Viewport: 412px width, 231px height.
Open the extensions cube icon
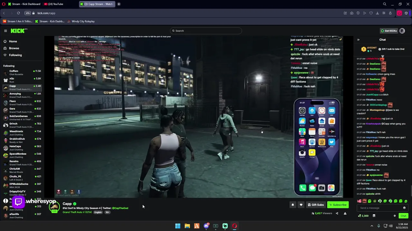tap(406, 13)
